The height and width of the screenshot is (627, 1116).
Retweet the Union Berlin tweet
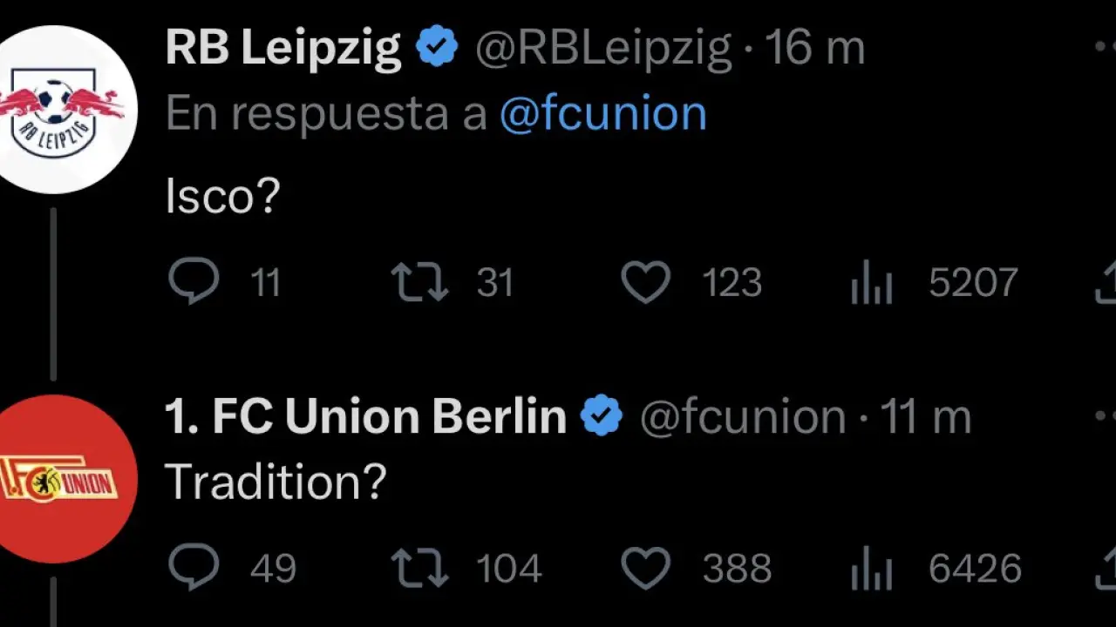click(419, 569)
